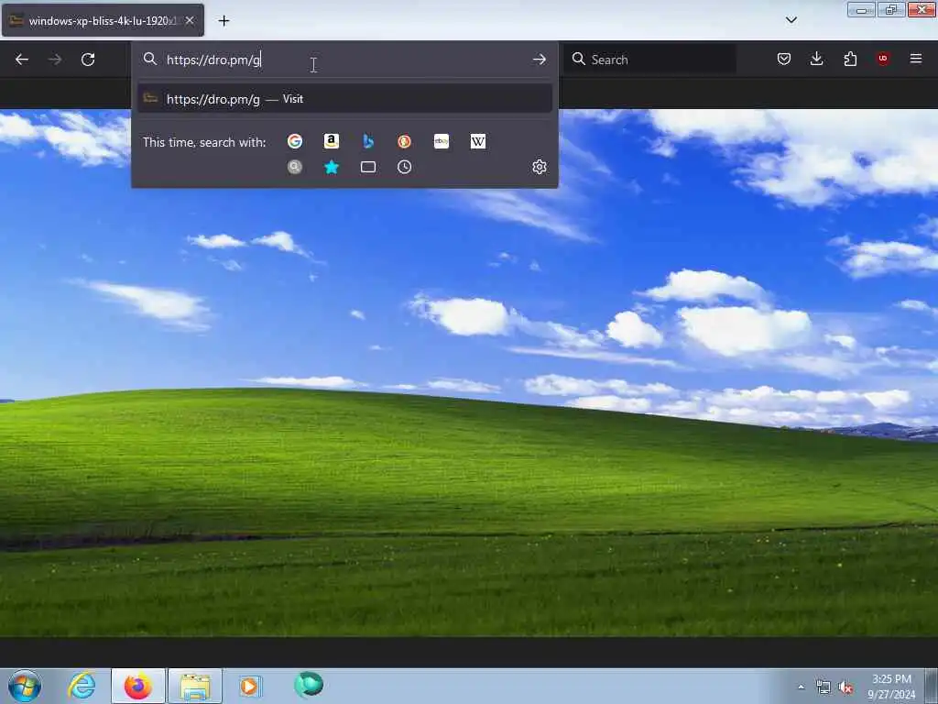938x704 pixels.
Task: Open the green globe taskbar app
Action: [x=309, y=684]
